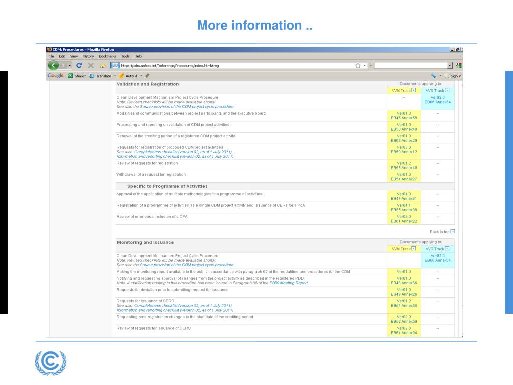Image resolution: width=513 pixels, height=385 pixels.
Task: Expand VVS Track in Validation and Registration
Action: tap(447, 90)
